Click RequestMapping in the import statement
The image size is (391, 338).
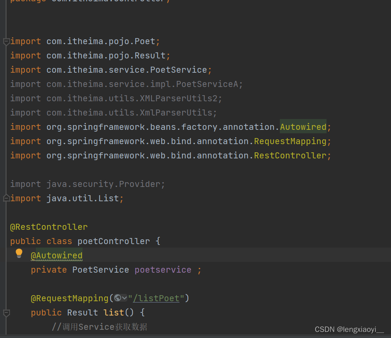coord(290,142)
